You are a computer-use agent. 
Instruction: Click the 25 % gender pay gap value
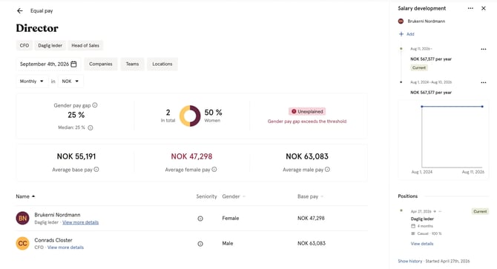pos(76,115)
